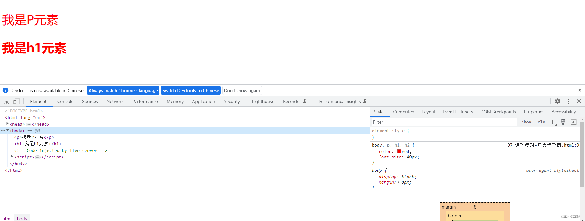Image resolution: width=585 pixels, height=221 pixels.
Task: Click the margin value 8 in box model
Action: (475, 207)
